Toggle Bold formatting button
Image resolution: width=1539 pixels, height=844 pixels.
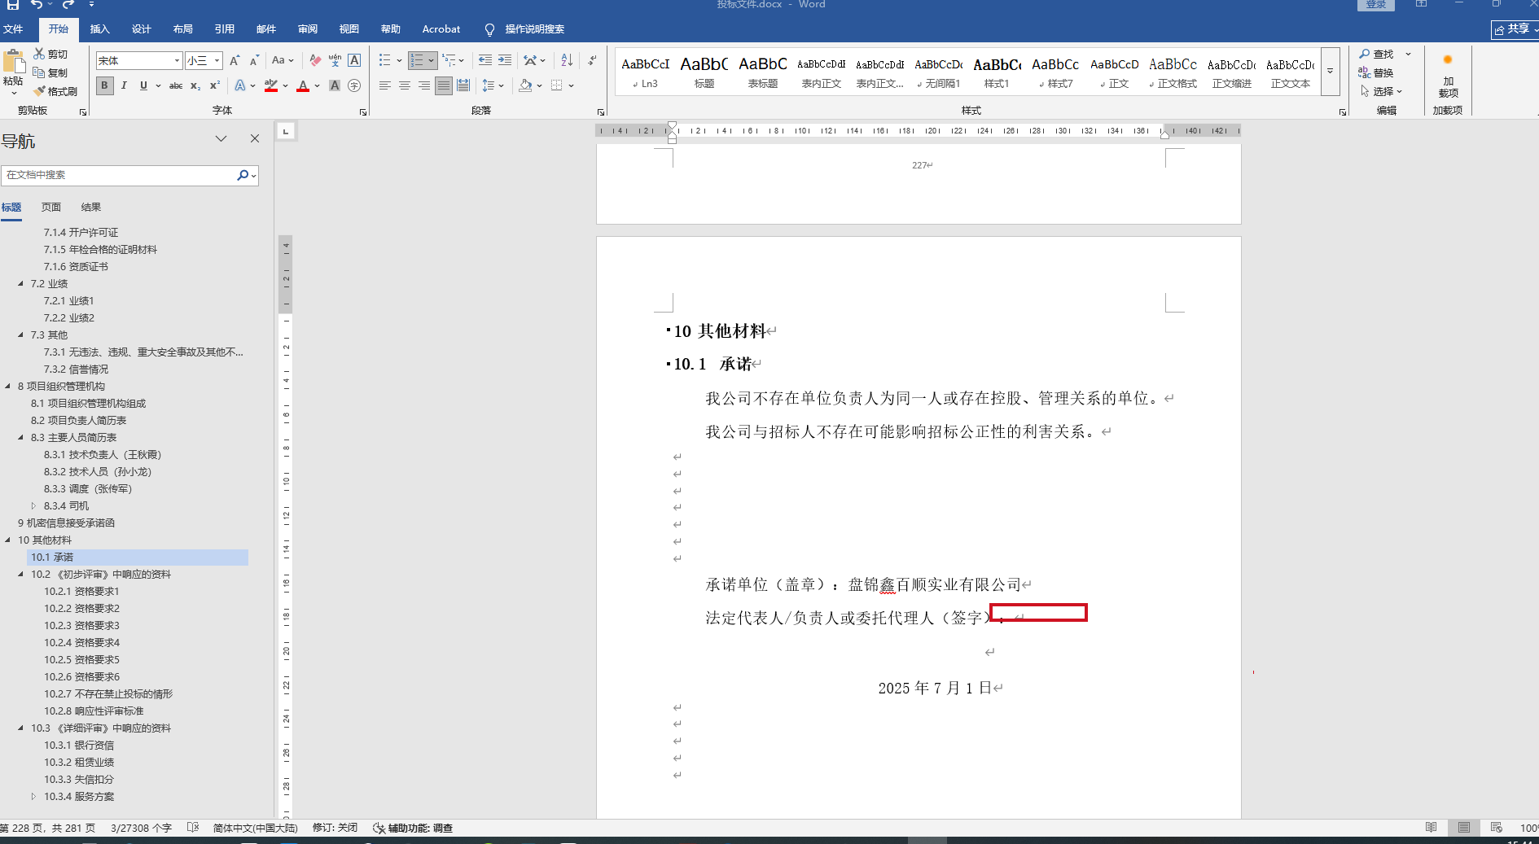[x=104, y=85]
